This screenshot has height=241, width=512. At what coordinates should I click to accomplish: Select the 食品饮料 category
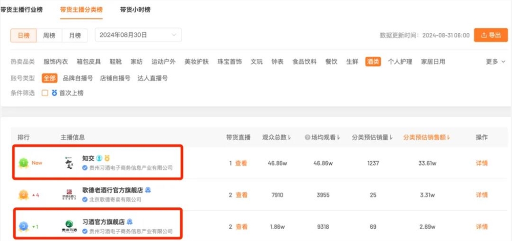pyautogui.click(x=305, y=61)
